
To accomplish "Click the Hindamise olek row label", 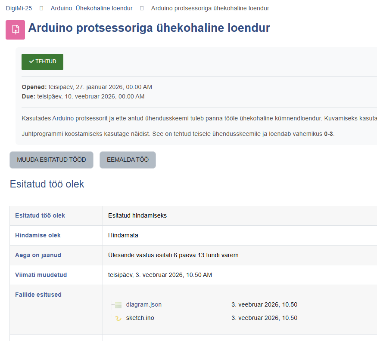I will [x=38, y=235].
